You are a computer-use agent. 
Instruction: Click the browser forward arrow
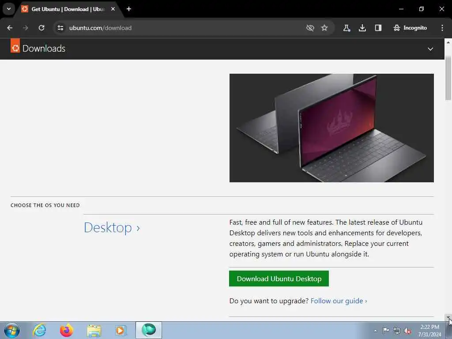tap(25, 28)
